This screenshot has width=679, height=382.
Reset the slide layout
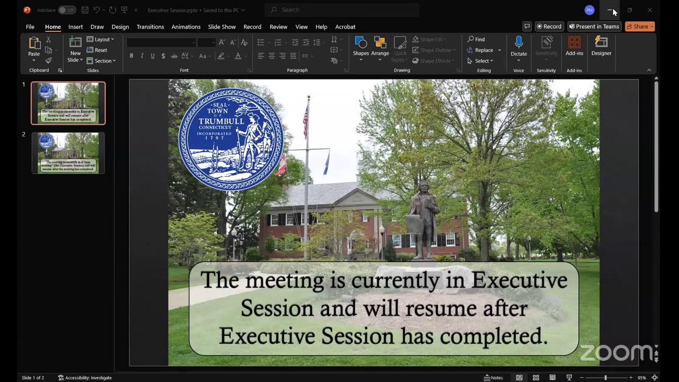(97, 50)
